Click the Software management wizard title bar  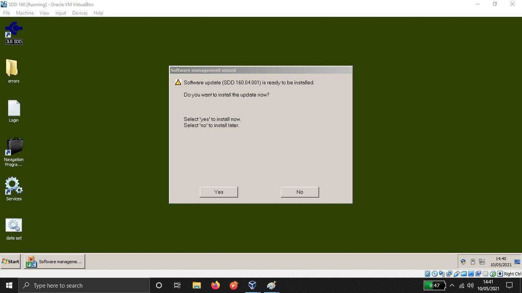(261, 70)
